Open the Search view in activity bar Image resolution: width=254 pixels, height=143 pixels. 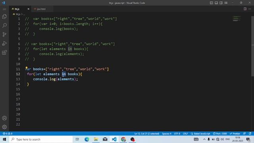click(x=4, y=25)
